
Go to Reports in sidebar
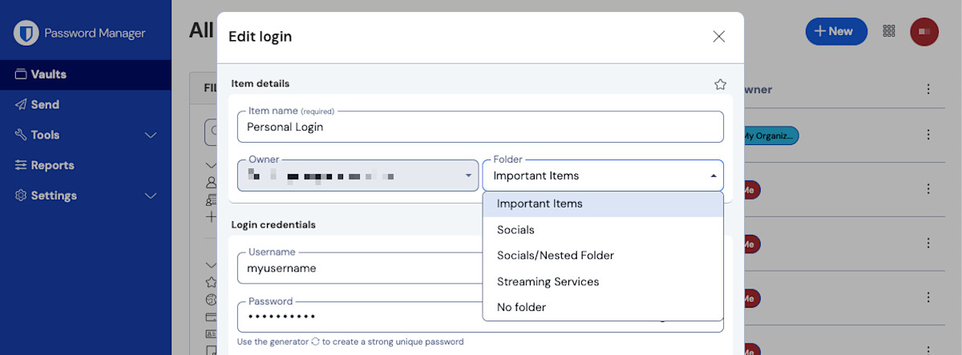52,165
